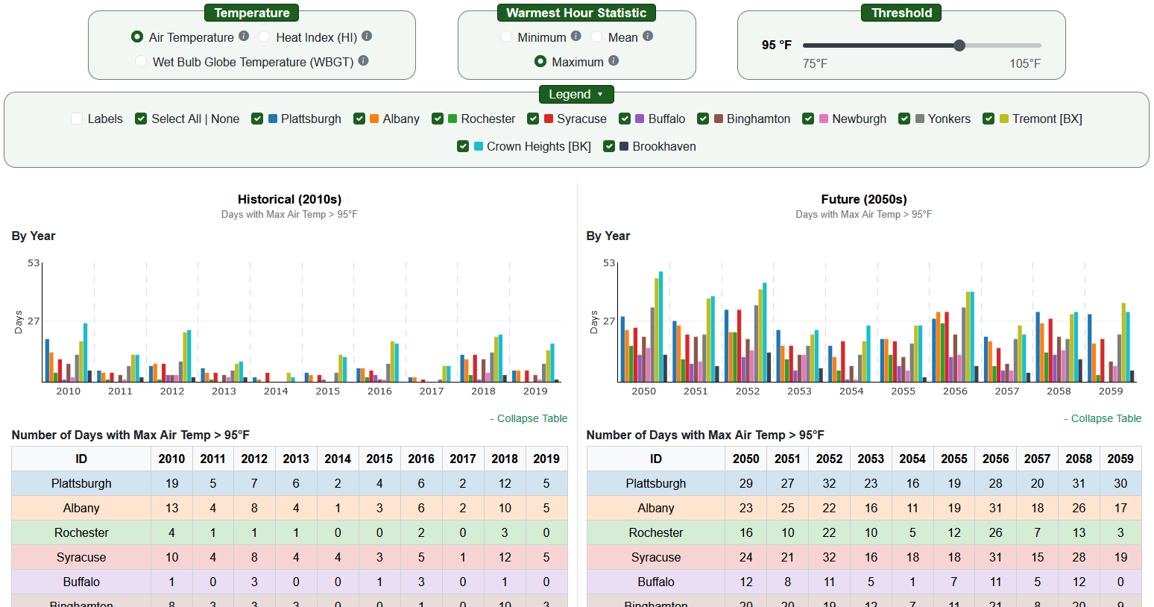Image resolution: width=1154 pixels, height=607 pixels.
Task: Click the Threshold panel header
Action: coord(901,13)
